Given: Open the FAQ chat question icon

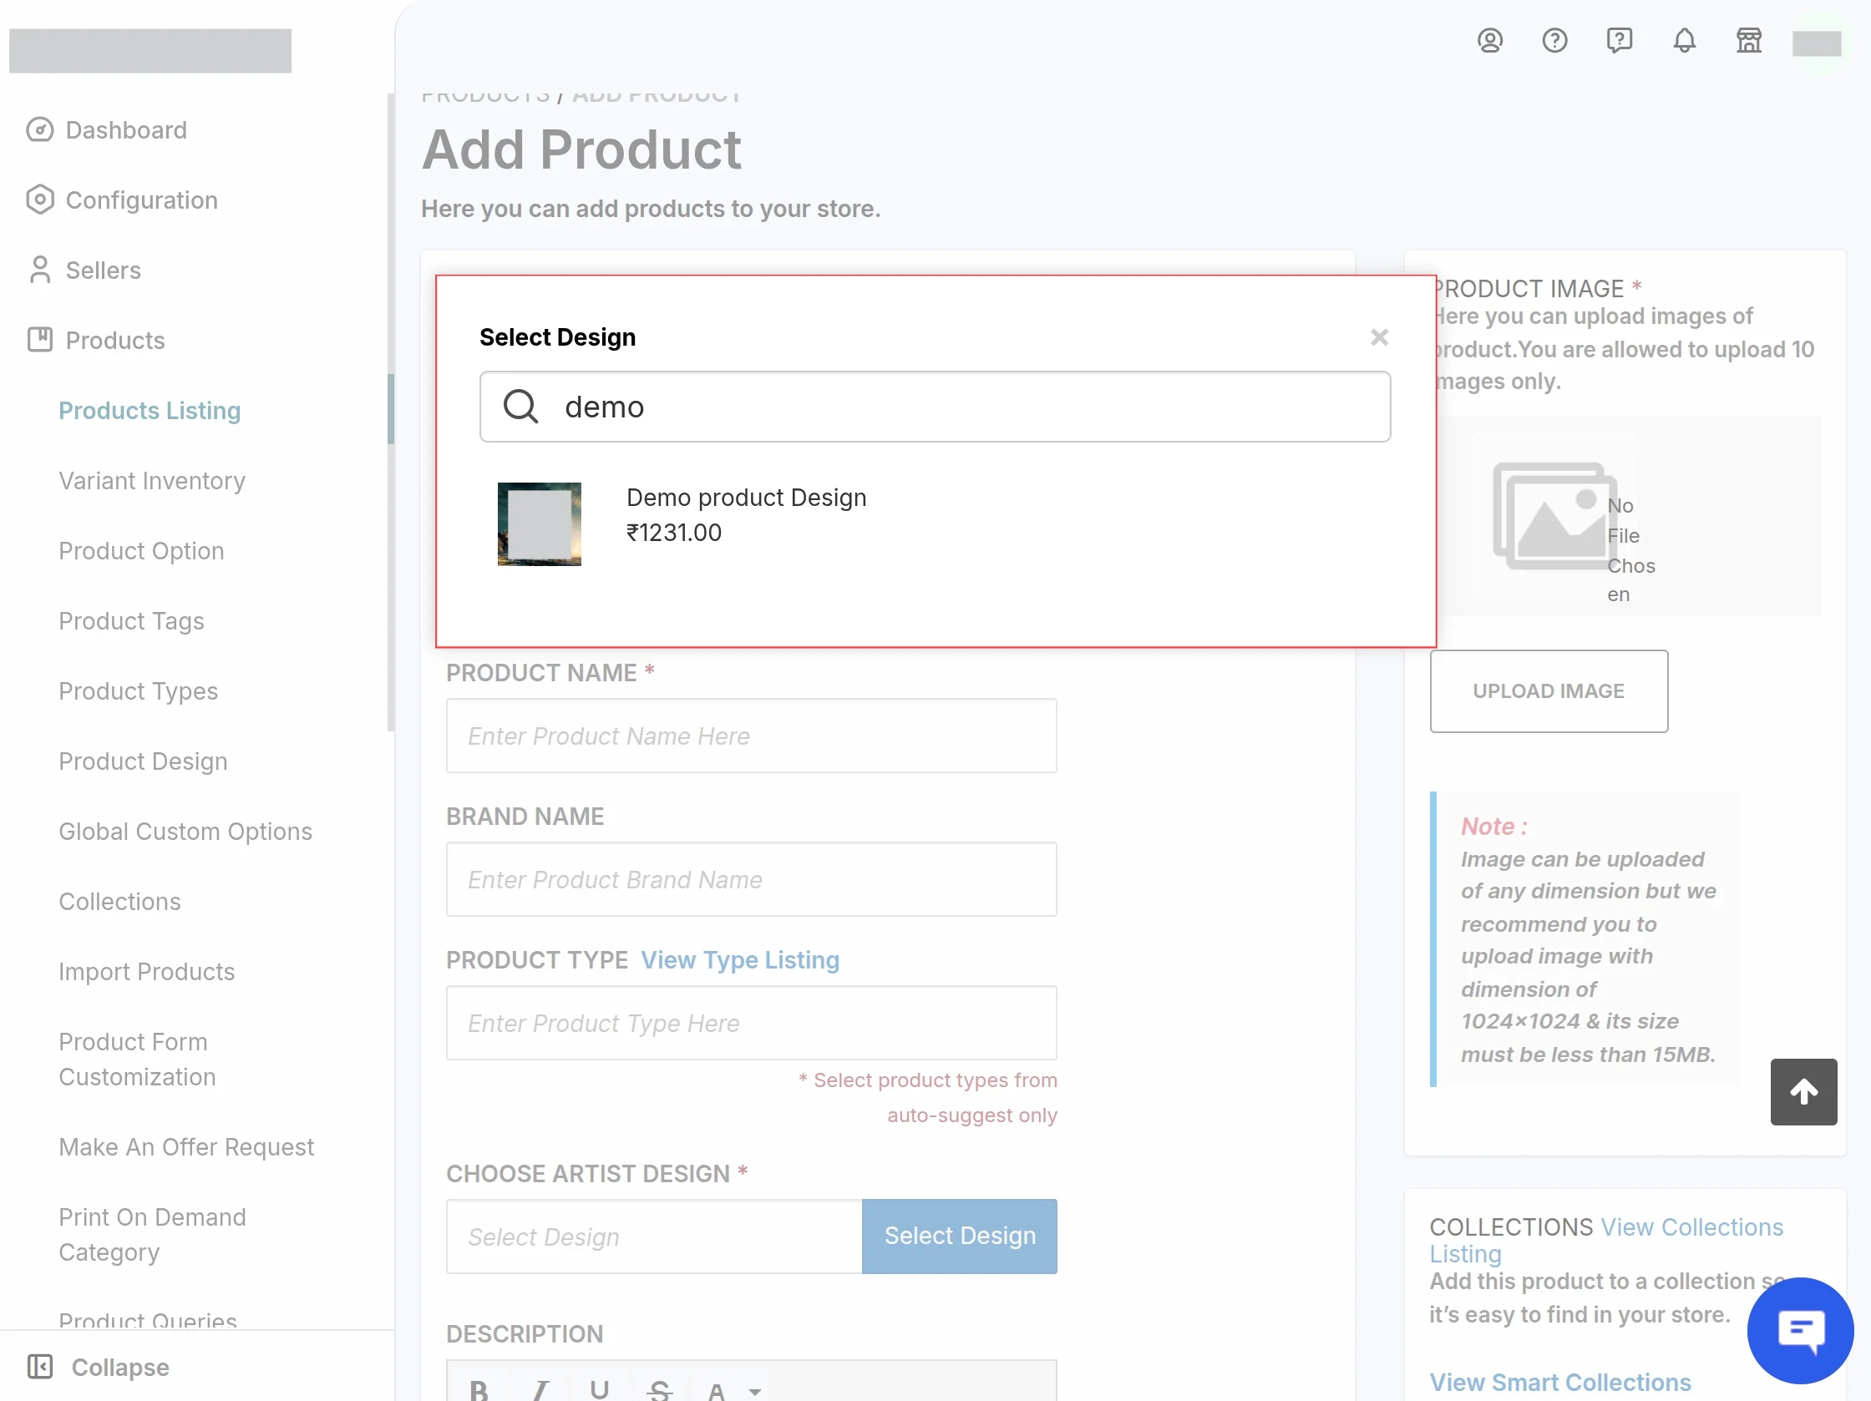Looking at the screenshot, I should [x=1619, y=41].
